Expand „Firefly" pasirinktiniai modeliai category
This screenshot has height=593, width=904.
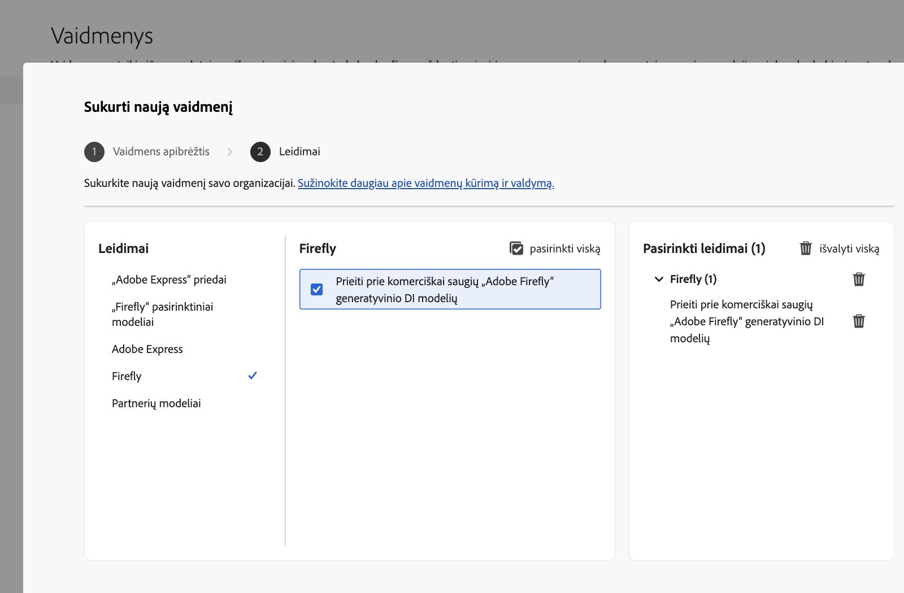point(163,314)
